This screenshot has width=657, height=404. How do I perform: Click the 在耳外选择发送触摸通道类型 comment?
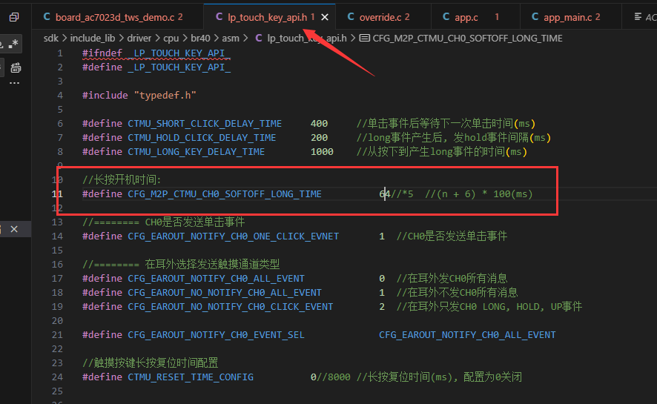coord(212,264)
